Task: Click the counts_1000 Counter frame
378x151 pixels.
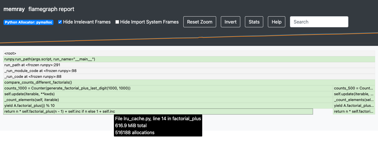Action: [168, 88]
